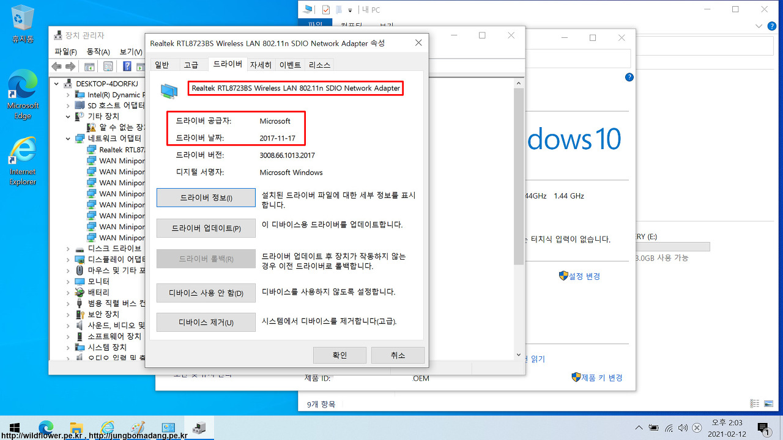Click the Back arrow in Device Manager toolbar

coord(56,67)
